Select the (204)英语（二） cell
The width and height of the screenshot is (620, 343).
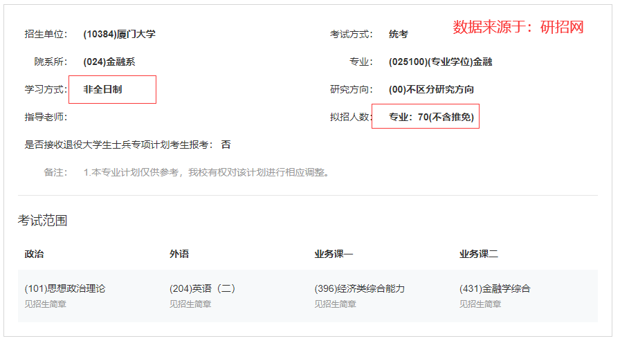203,289
